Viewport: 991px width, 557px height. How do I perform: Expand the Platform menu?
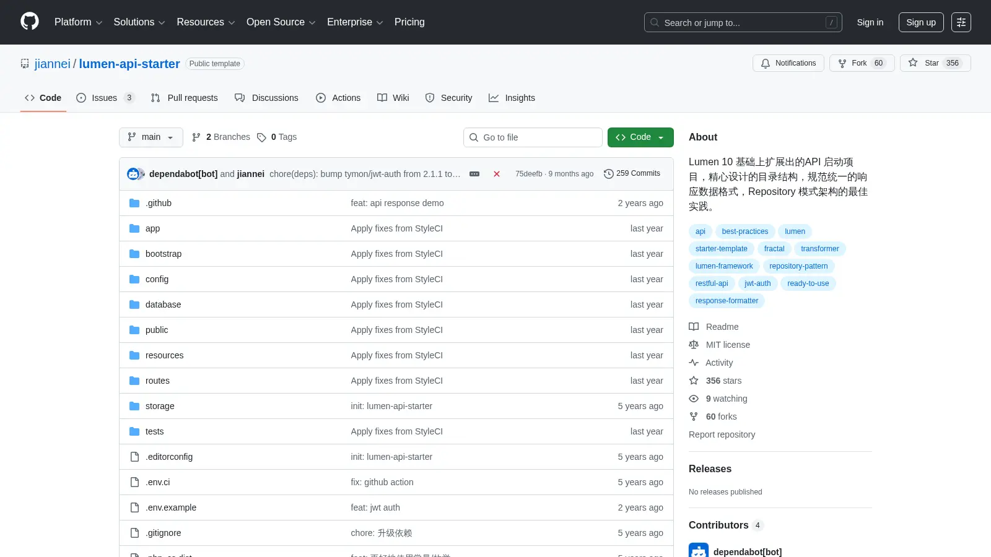pyautogui.click(x=78, y=22)
